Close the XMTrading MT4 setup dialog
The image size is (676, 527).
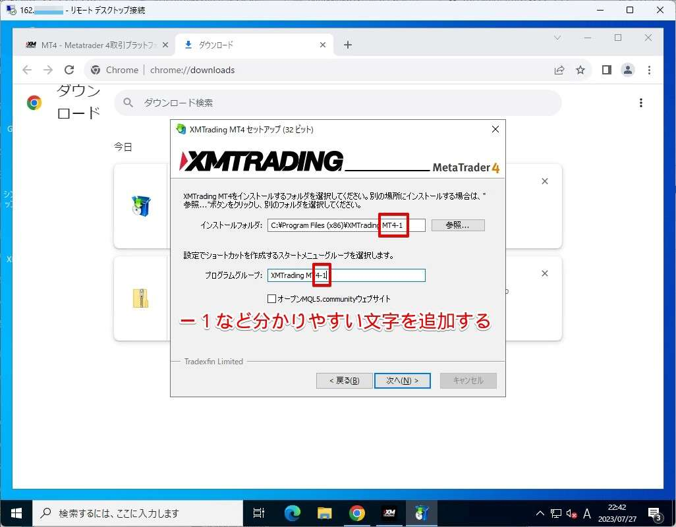495,129
